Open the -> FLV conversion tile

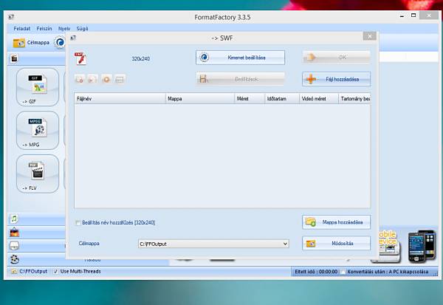[x=38, y=174]
